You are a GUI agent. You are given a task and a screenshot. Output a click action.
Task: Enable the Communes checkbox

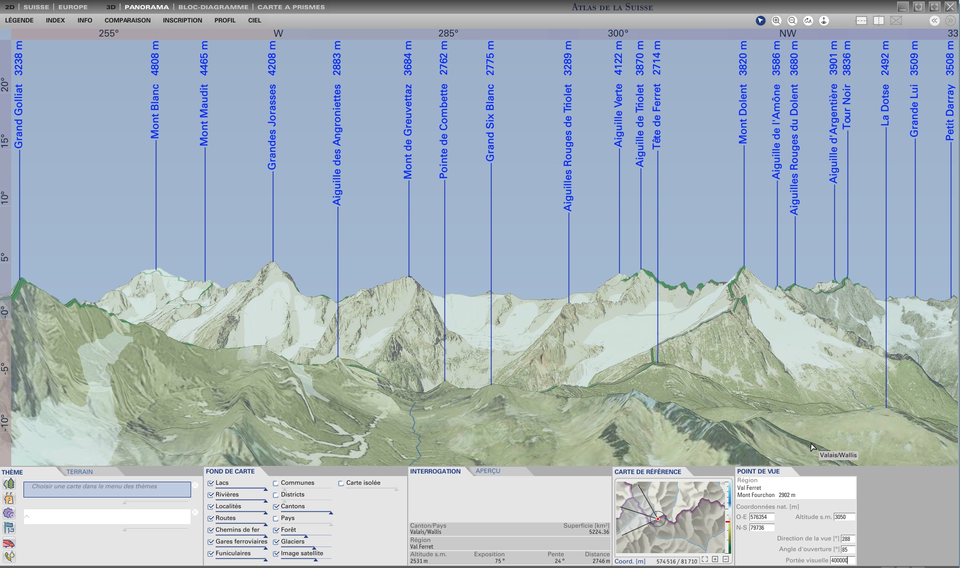(x=276, y=483)
